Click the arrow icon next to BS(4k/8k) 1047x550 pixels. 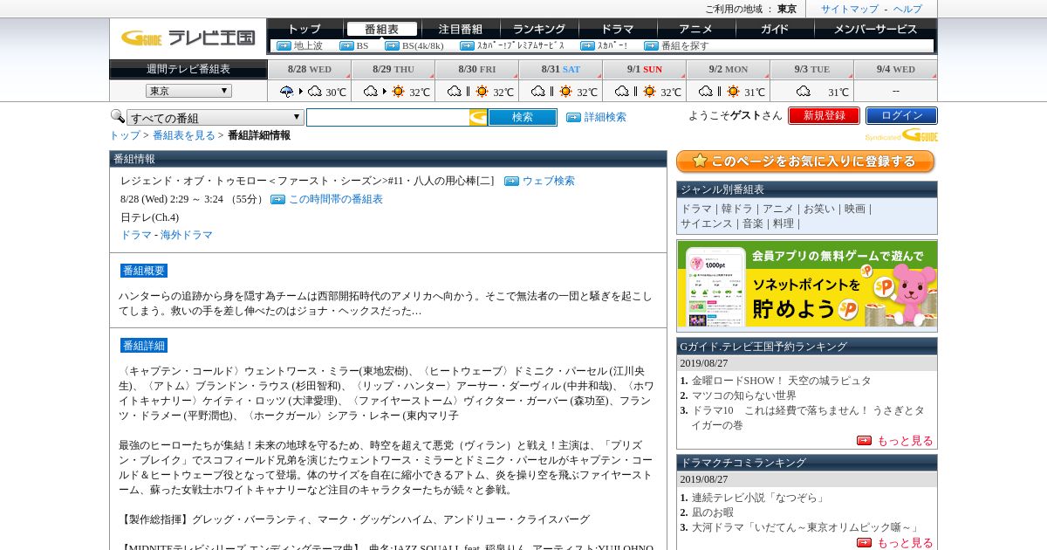click(392, 46)
